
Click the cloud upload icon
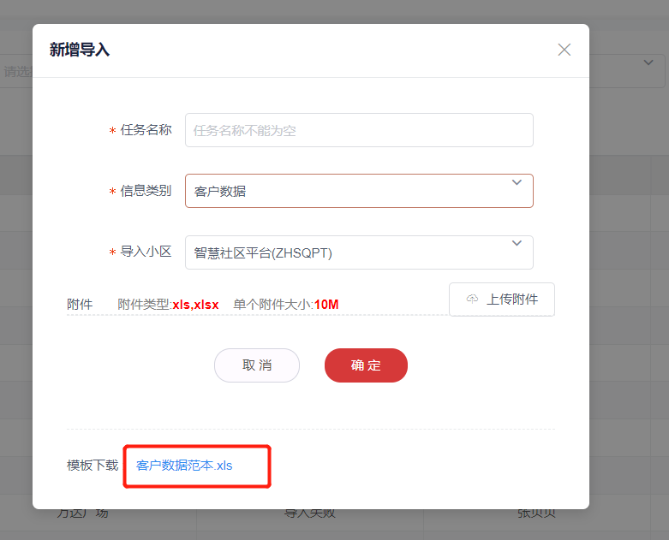pyautogui.click(x=472, y=299)
